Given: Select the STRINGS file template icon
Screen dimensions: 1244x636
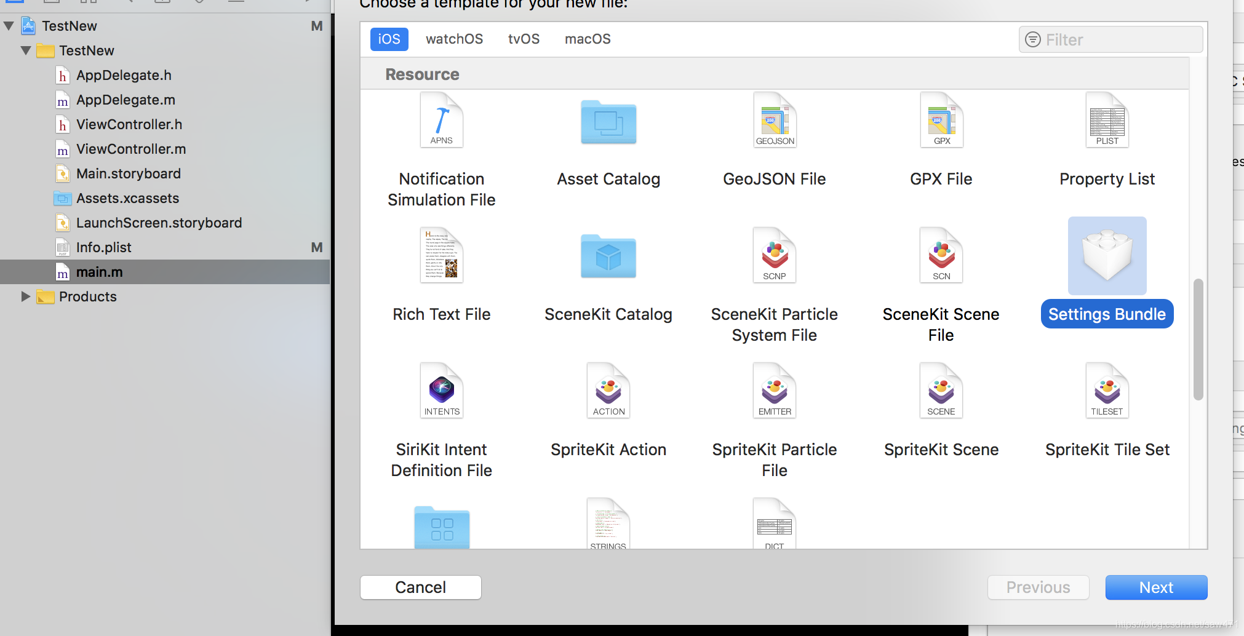Looking at the screenshot, I should click(x=608, y=523).
